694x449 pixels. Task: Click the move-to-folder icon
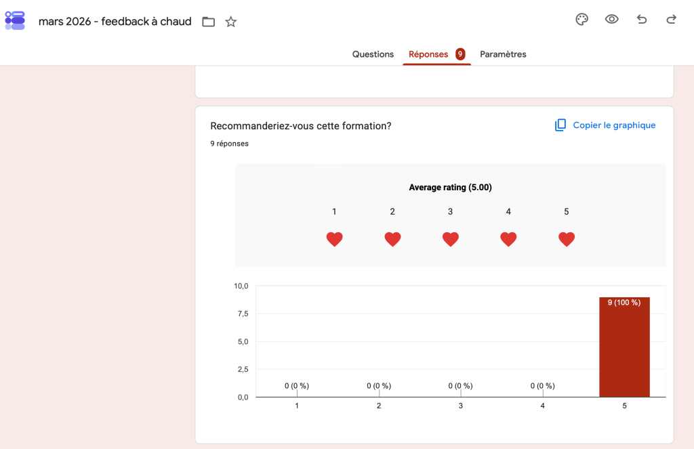209,22
